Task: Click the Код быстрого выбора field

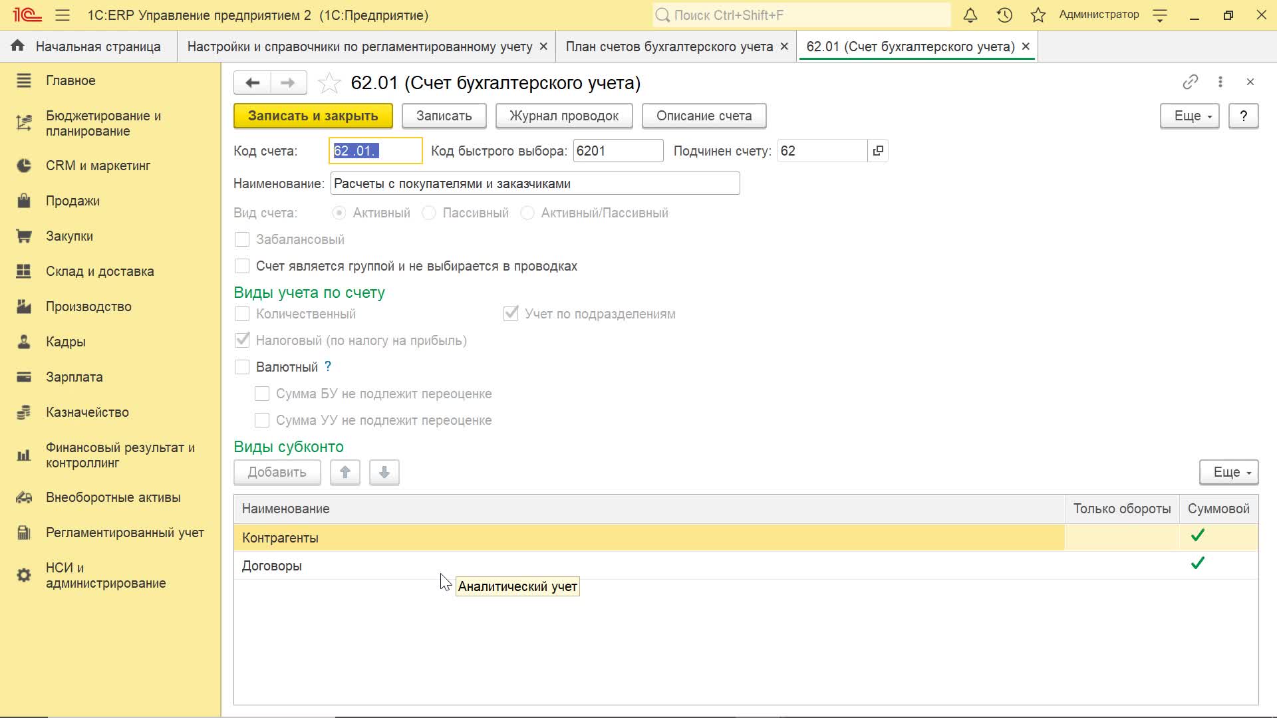Action: pos(619,151)
